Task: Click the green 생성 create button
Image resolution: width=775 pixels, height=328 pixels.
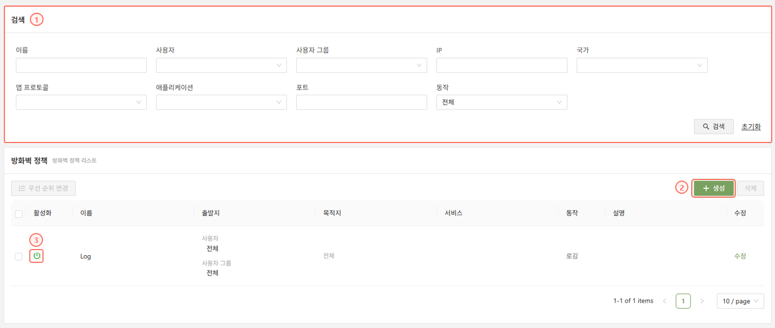Action: pos(714,188)
